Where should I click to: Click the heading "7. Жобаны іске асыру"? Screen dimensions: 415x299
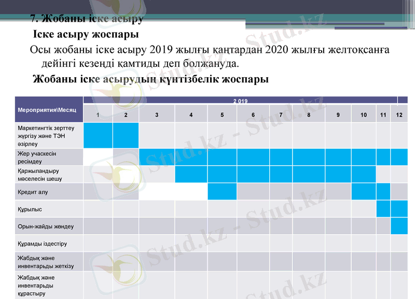tap(86, 19)
